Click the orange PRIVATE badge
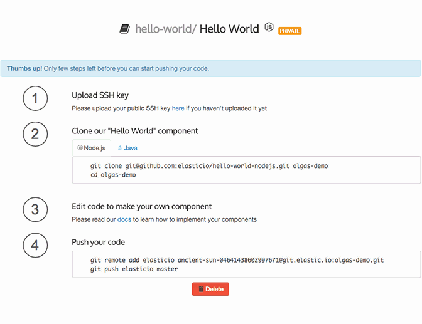Viewport: 422px width, 324px height. [x=289, y=31]
